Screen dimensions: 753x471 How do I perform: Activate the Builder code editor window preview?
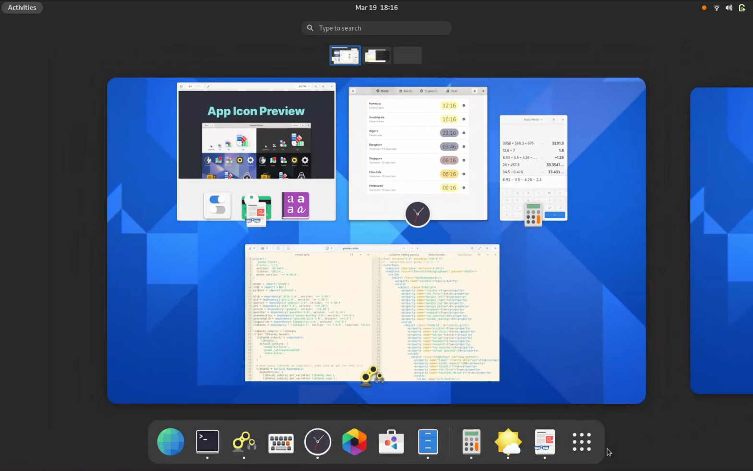tap(372, 313)
